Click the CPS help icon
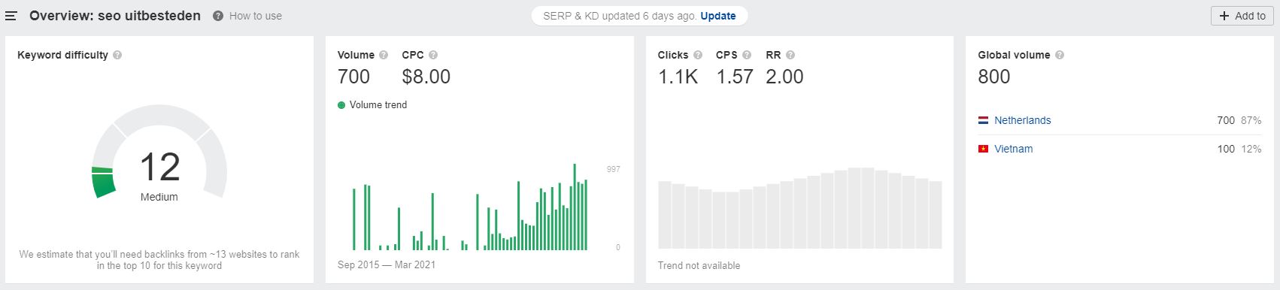Screen dimensions: 1280x290 pos(747,55)
